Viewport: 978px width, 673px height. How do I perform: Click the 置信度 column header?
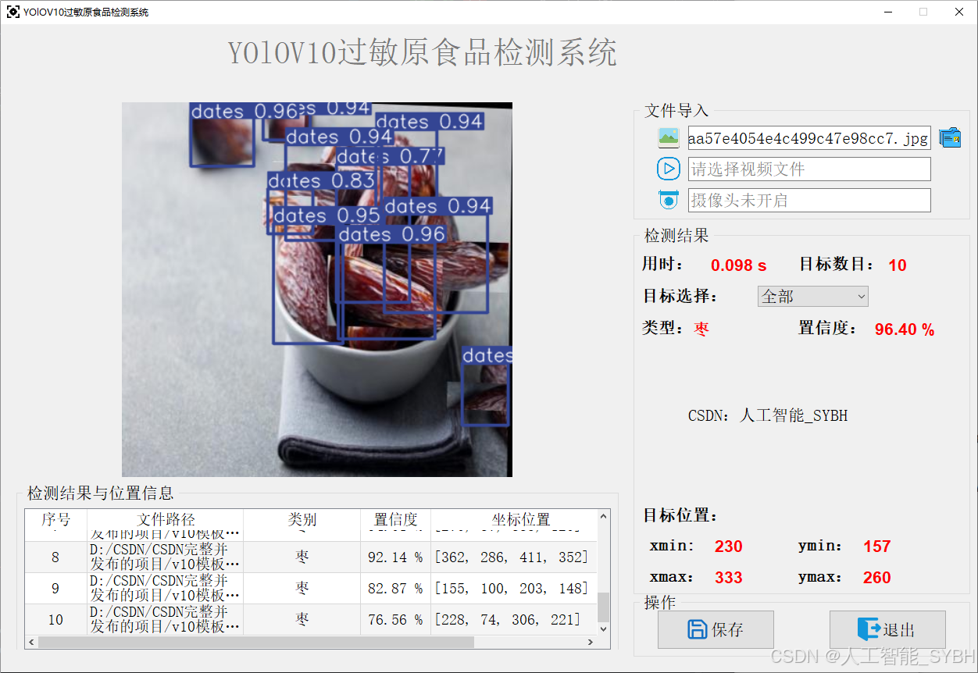[x=396, y=519]
